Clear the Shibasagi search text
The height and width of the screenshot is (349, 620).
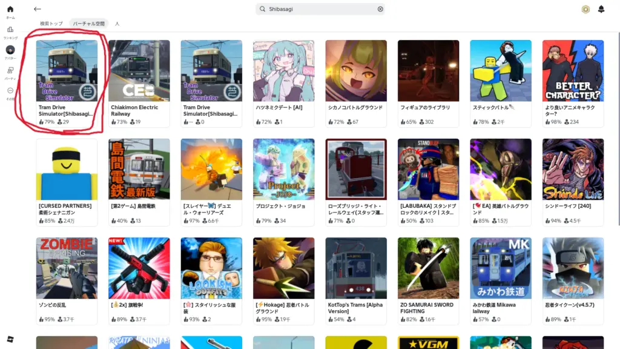[x=380, y=9]
